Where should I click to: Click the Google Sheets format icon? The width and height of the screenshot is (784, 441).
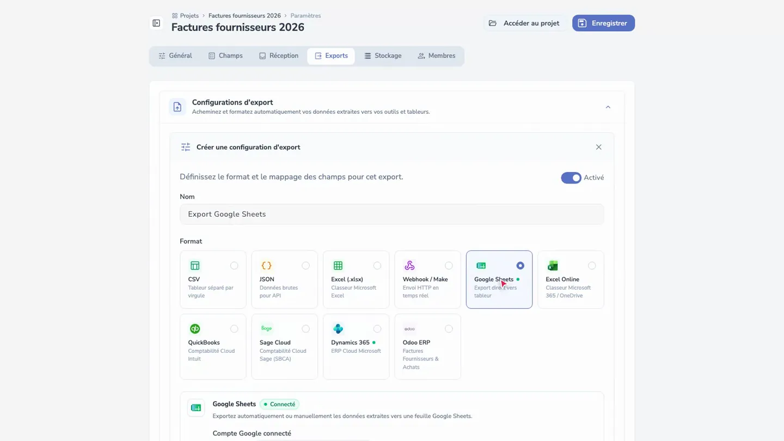(481, 266)
